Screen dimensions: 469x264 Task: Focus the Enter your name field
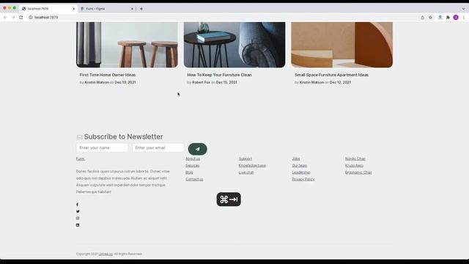click(102, 147)
